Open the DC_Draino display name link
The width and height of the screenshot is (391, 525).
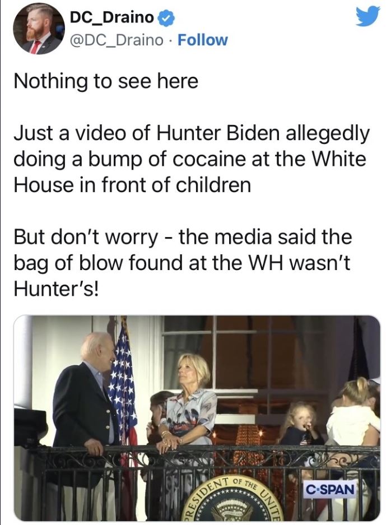pyautogui.click(x=112, y=17)
